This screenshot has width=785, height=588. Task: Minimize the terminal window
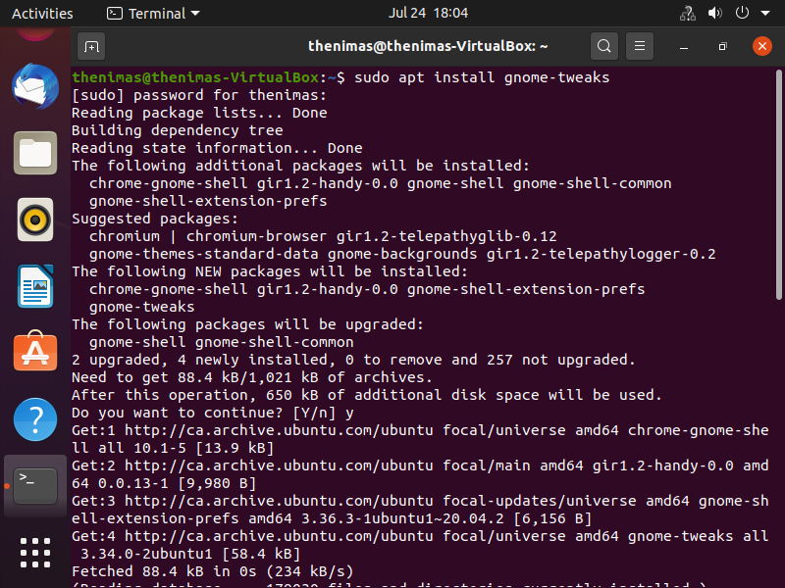click(x=684, y=46)
